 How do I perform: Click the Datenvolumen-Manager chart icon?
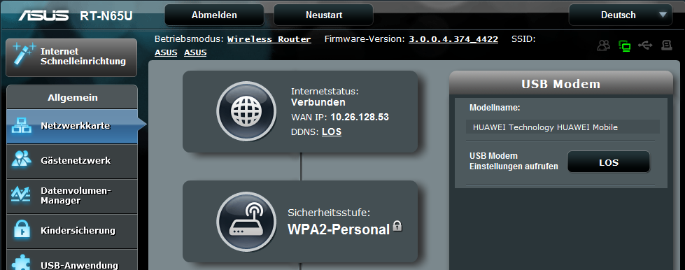click(20, 194)
